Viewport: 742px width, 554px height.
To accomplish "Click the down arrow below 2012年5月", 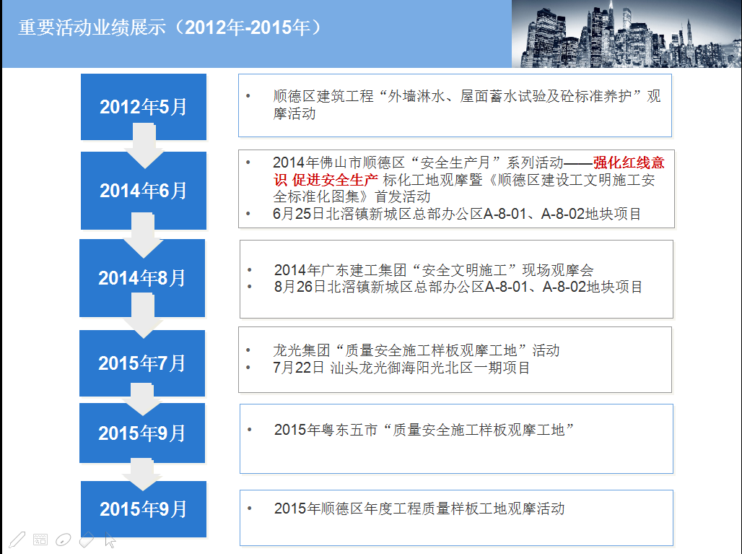I will point(144,146).
